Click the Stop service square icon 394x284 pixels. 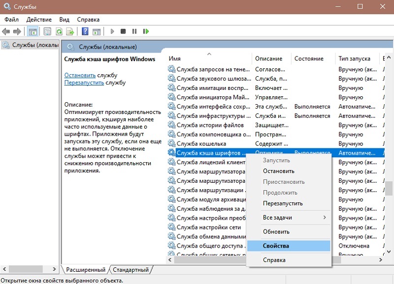123,31
